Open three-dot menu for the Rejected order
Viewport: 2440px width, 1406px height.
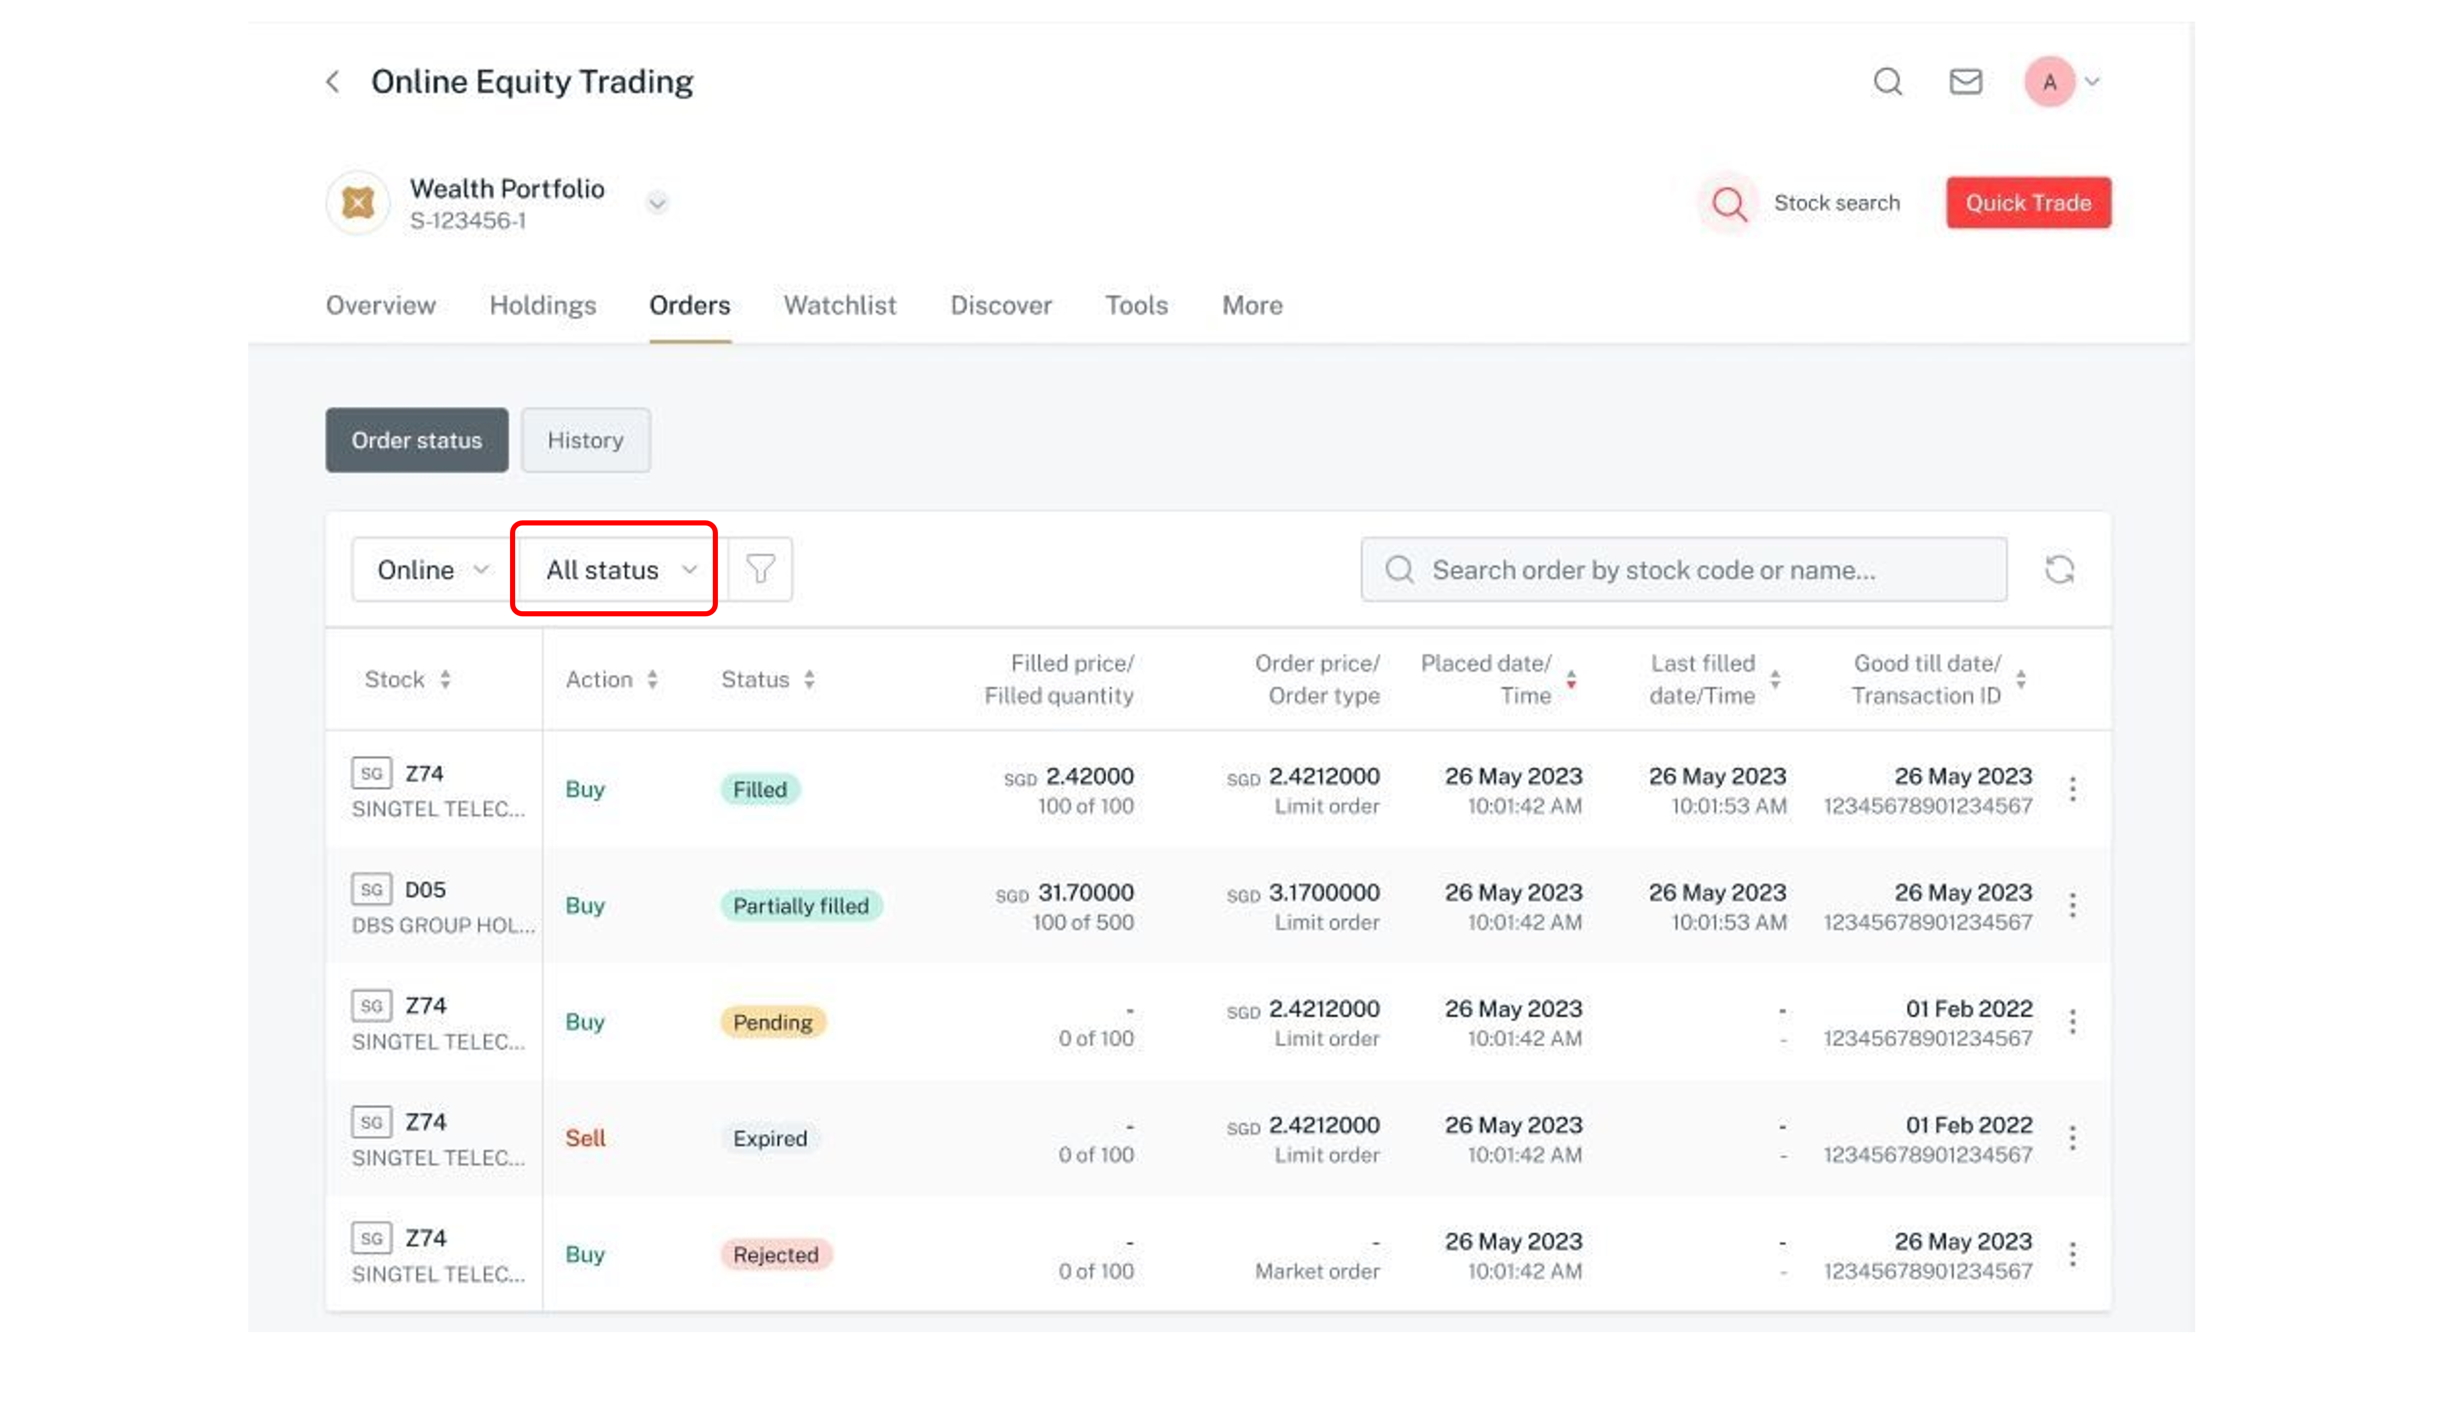(2073, 1254)
